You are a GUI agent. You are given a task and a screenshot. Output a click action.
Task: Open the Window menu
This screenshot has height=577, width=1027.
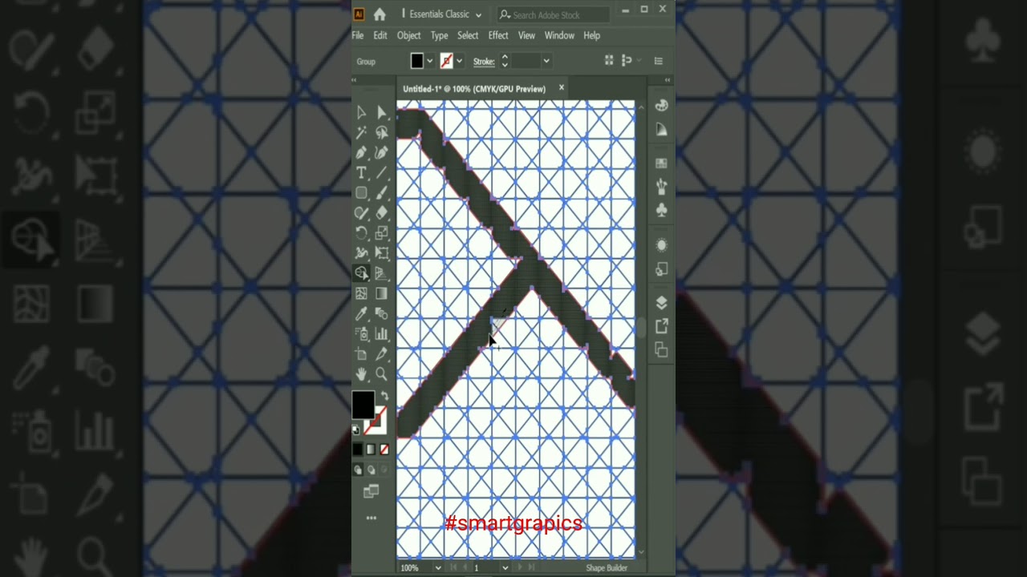point(559,35)
